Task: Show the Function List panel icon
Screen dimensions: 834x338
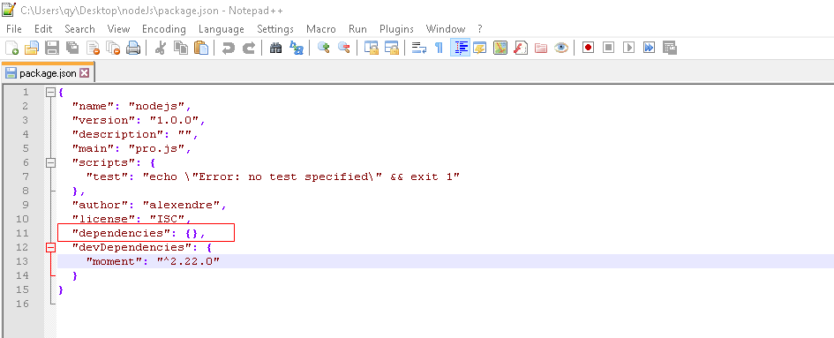Action: [x=521, y=48]
